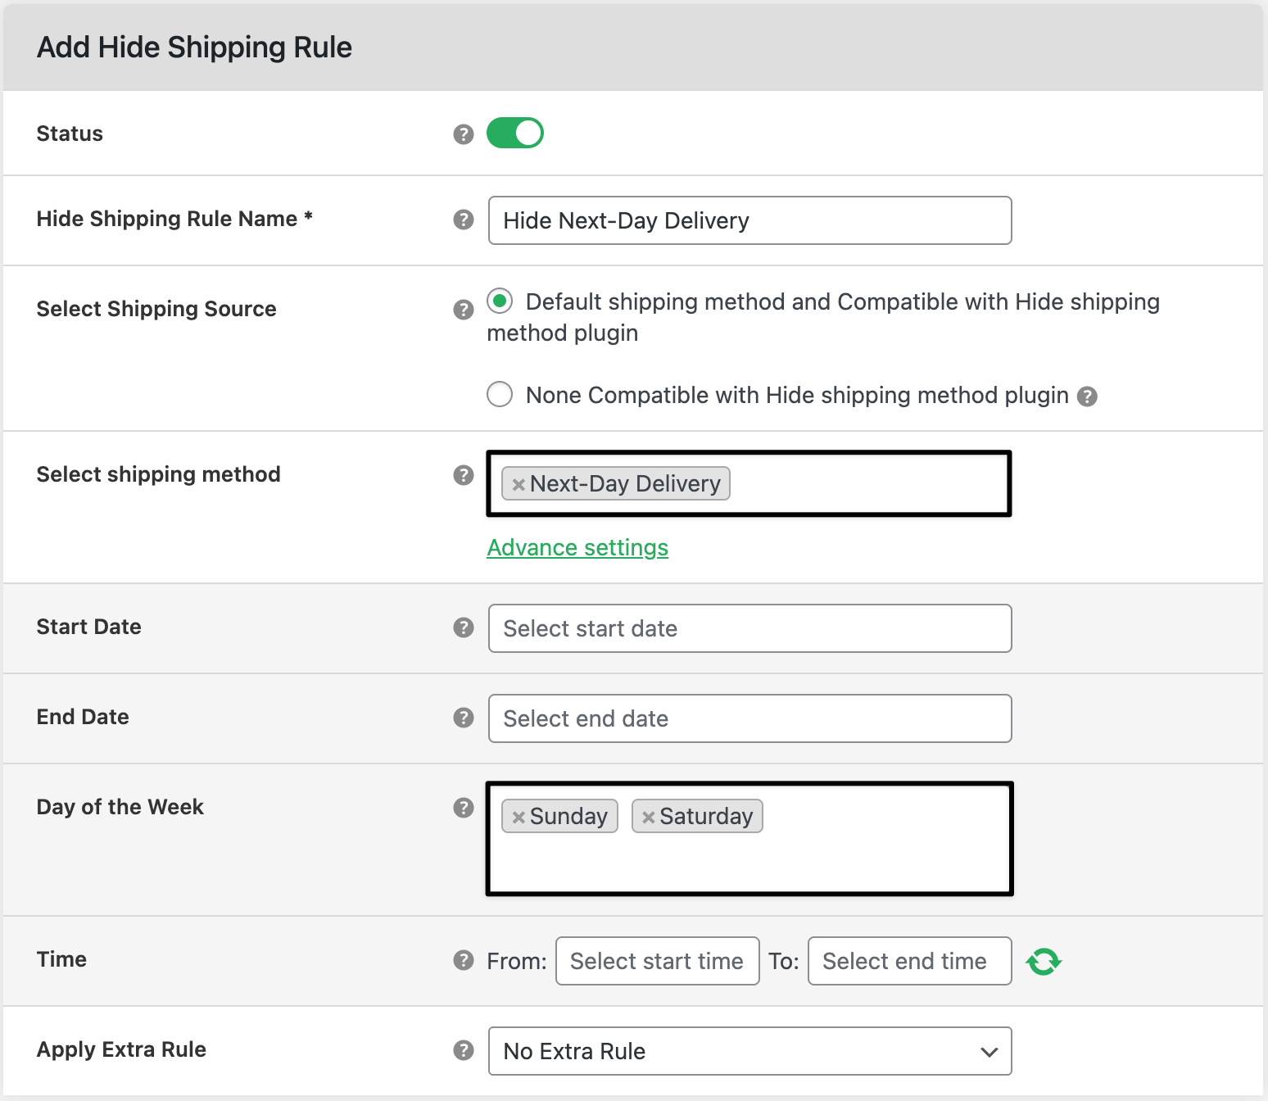Screen dimensions: 1268x1101
Task: Select Default shipping method radio option
Action: 500,301
